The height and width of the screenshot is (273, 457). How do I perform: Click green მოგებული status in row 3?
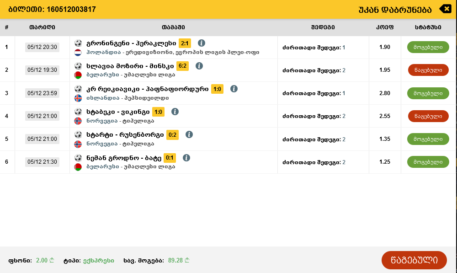(x=428, y=93)
